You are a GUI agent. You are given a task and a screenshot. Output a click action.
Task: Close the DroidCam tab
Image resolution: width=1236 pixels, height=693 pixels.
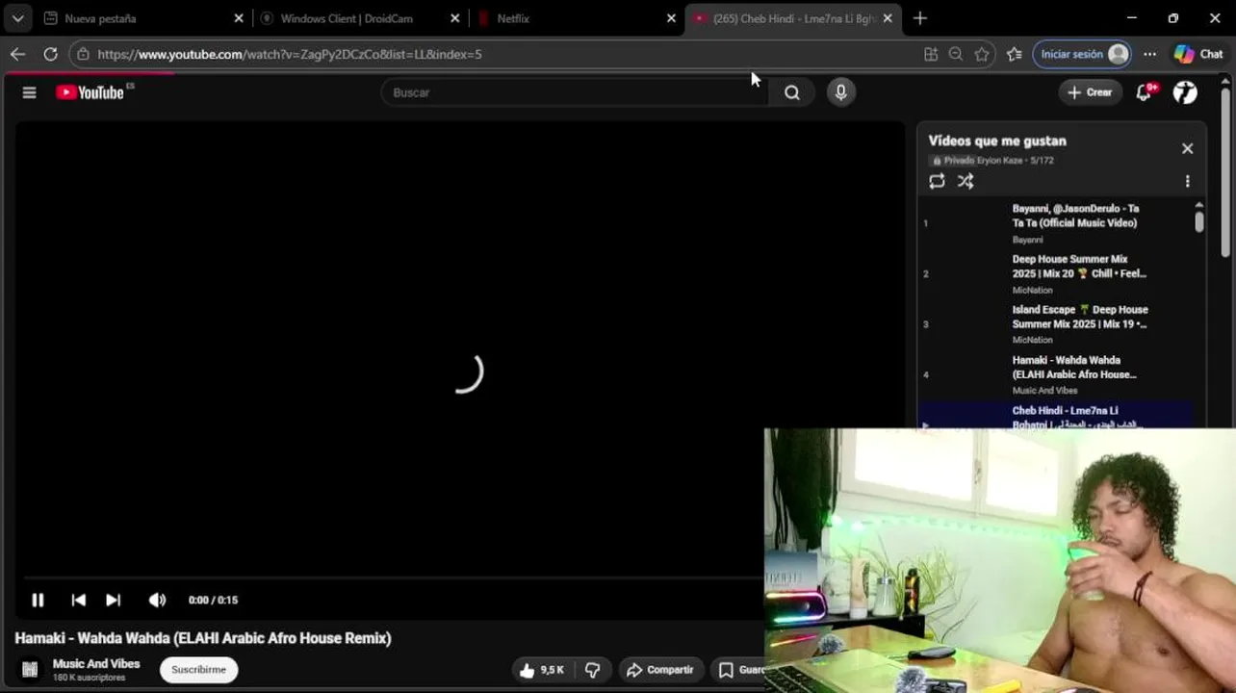455,18
